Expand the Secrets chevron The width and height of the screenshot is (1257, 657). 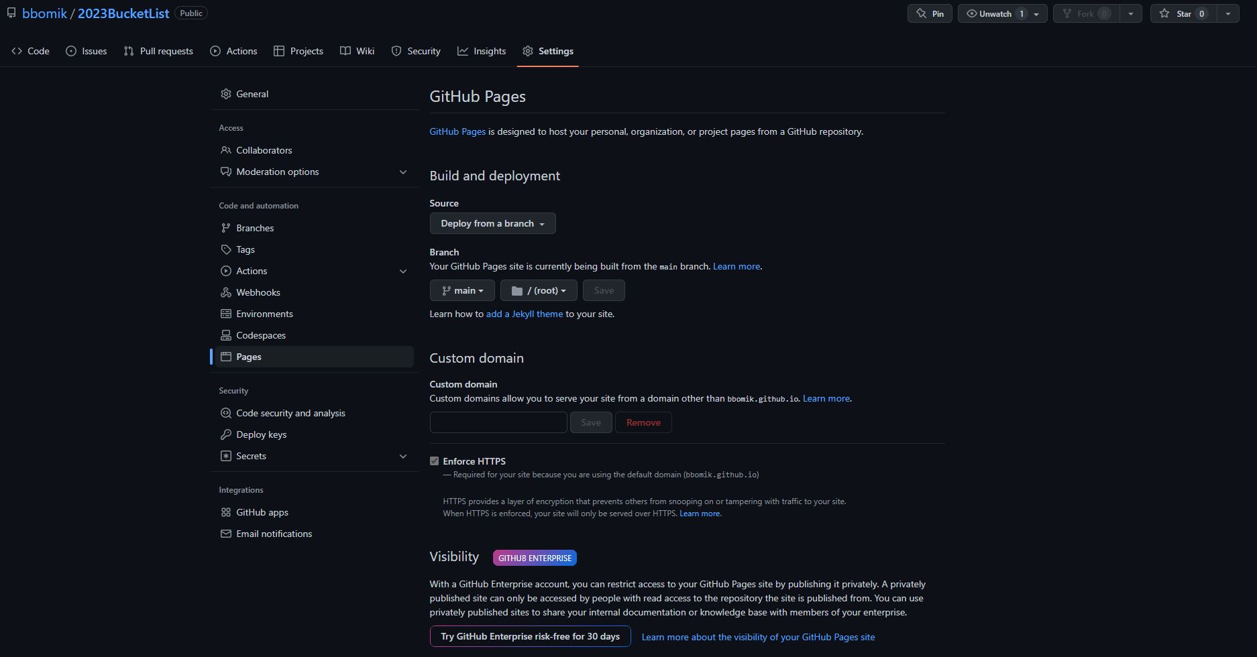pyautogui.click(x=403, y=457)
